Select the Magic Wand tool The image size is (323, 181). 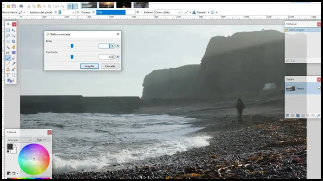click(x=8, y=47)
